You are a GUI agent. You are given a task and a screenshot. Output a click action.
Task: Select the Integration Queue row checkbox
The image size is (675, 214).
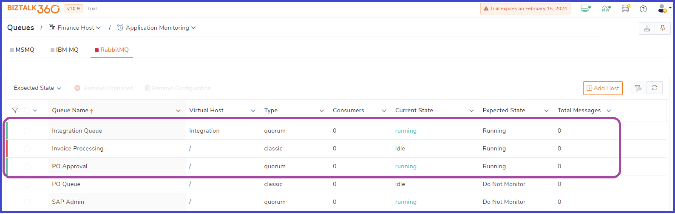pyautogui.click(x=27, y=131)
